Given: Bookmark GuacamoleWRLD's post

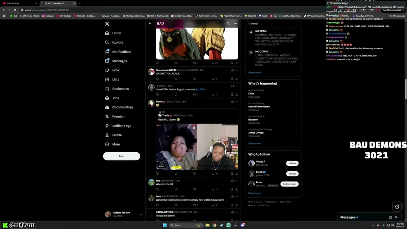Looking at the screenshot, I should (232, 79).
